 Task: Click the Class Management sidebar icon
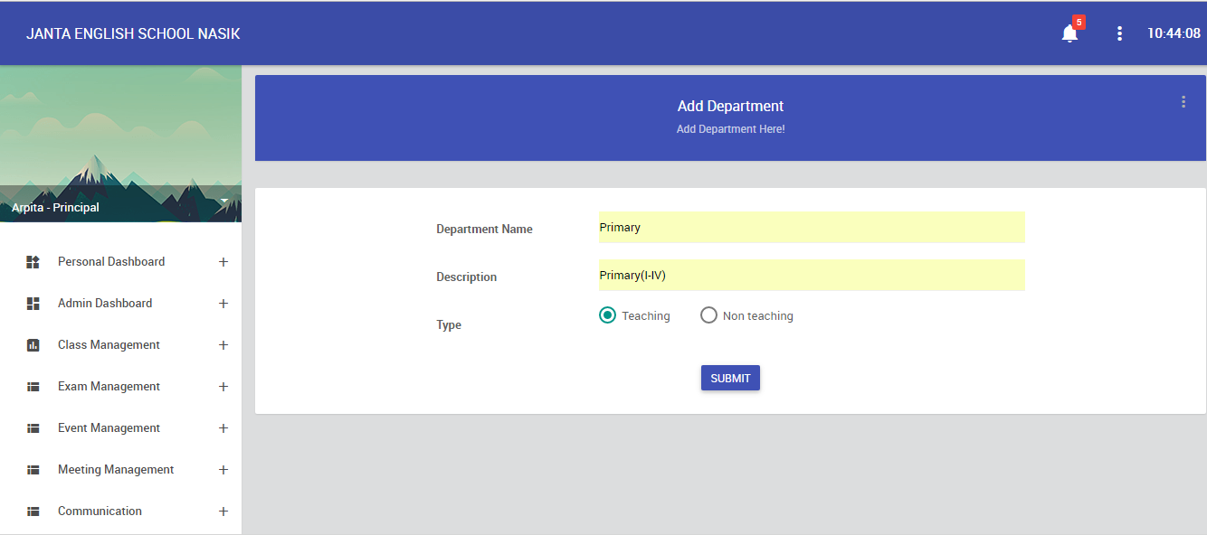(x=33, y=345)
